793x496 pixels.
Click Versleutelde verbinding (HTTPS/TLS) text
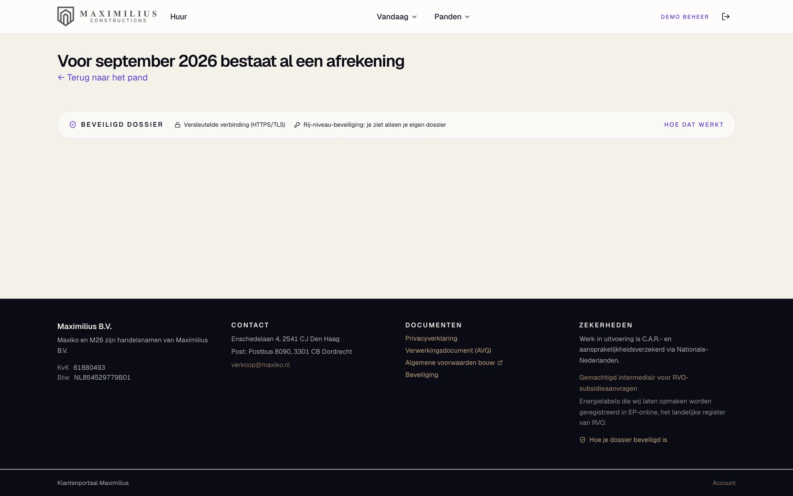234,125
